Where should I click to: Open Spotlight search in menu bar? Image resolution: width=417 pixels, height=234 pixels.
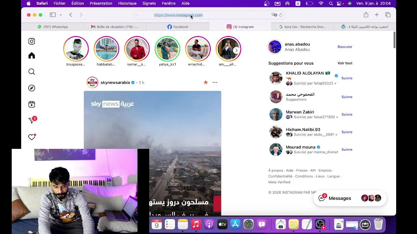(331, 3)
